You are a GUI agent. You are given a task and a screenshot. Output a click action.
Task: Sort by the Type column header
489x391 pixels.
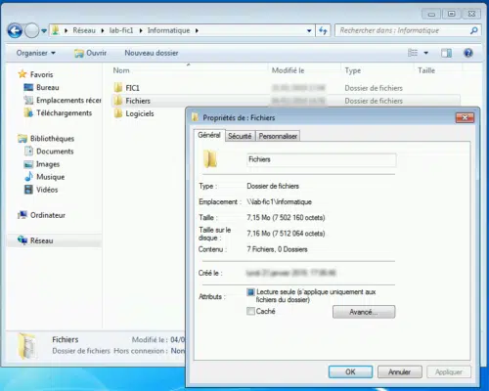click(353, 70)
